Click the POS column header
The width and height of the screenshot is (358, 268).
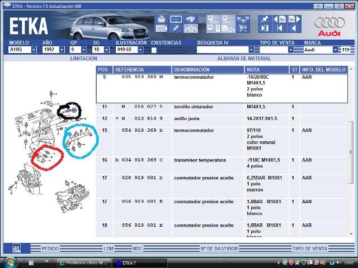tap(104, 69)
